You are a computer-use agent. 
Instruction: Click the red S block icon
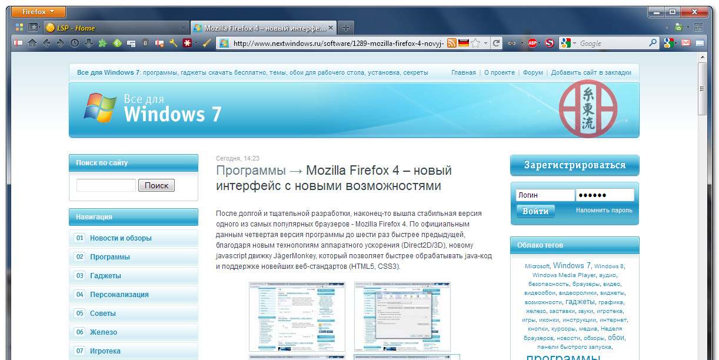[x=550, y=43]
